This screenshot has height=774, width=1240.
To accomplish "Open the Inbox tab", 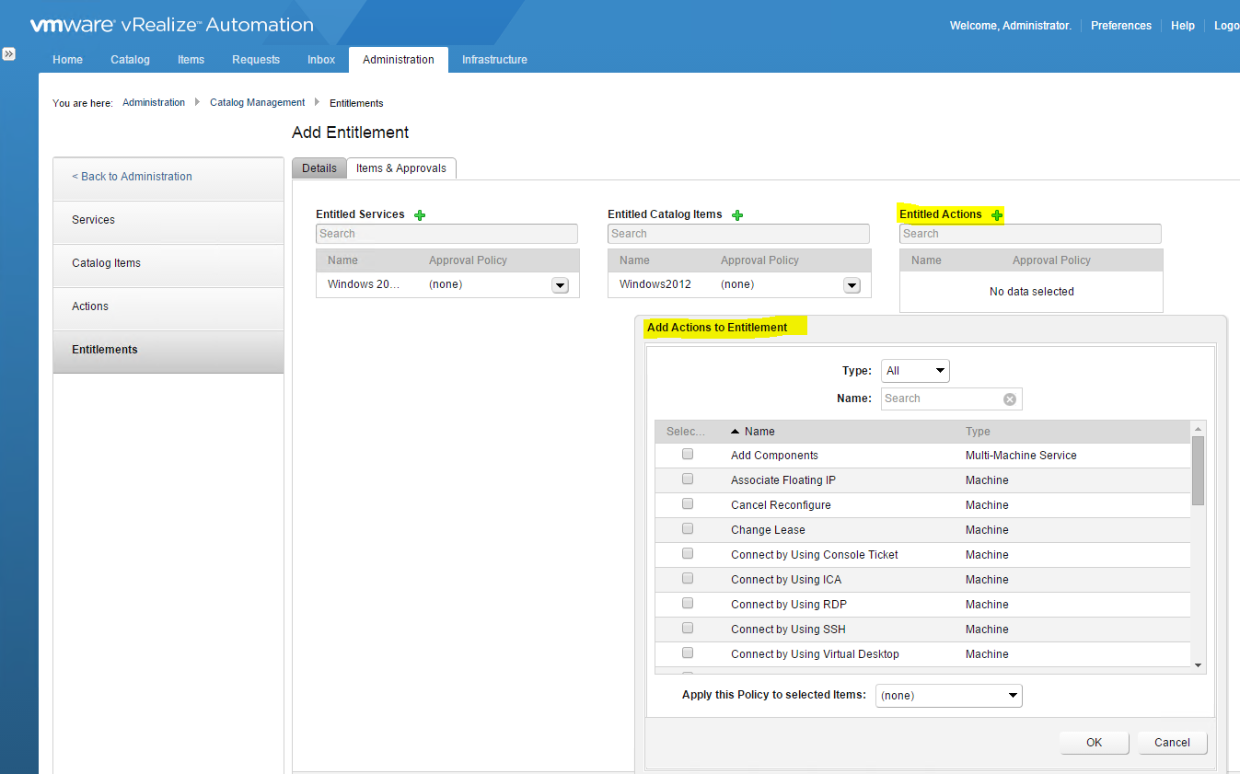I will pos(321,60).
